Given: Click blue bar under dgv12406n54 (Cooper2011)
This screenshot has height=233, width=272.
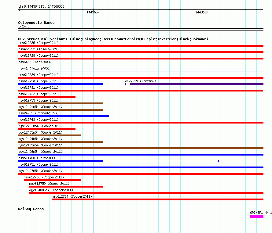Looking at the screenshot, I should (141, 155).
